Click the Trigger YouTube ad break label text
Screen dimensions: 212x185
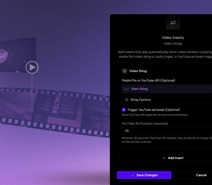tap(153, 110)
